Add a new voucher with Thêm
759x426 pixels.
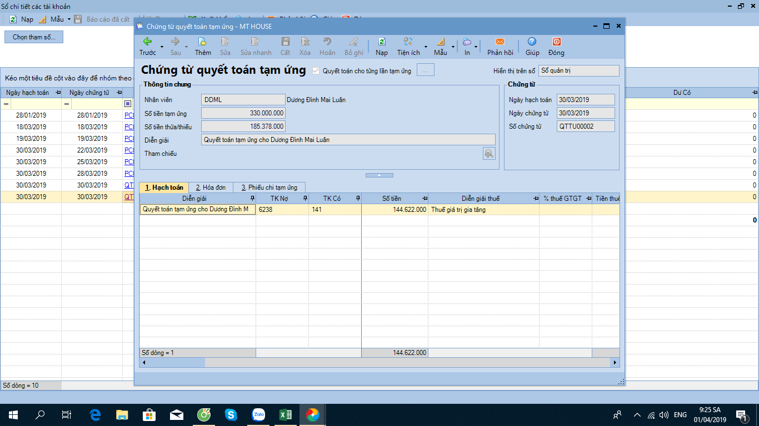coord(202,42)
